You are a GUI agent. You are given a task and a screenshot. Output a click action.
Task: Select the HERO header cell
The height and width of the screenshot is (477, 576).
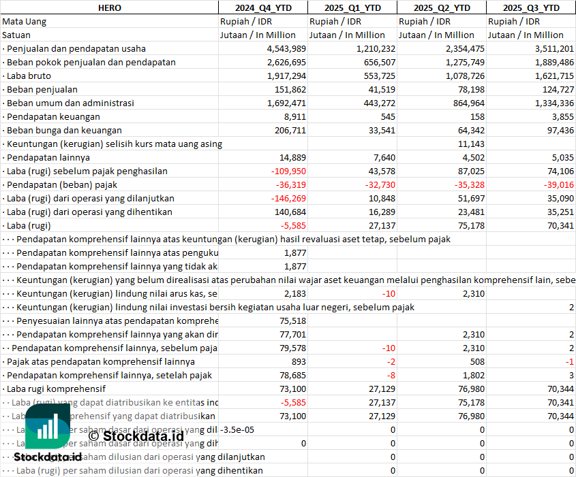point(110,7)
